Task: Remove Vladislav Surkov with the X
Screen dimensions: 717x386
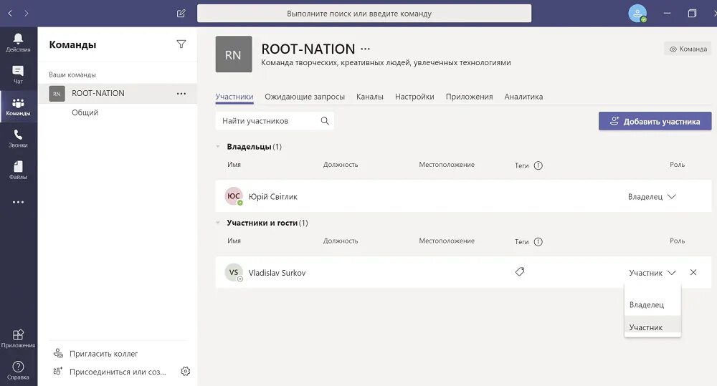Action: coord(693,272)
